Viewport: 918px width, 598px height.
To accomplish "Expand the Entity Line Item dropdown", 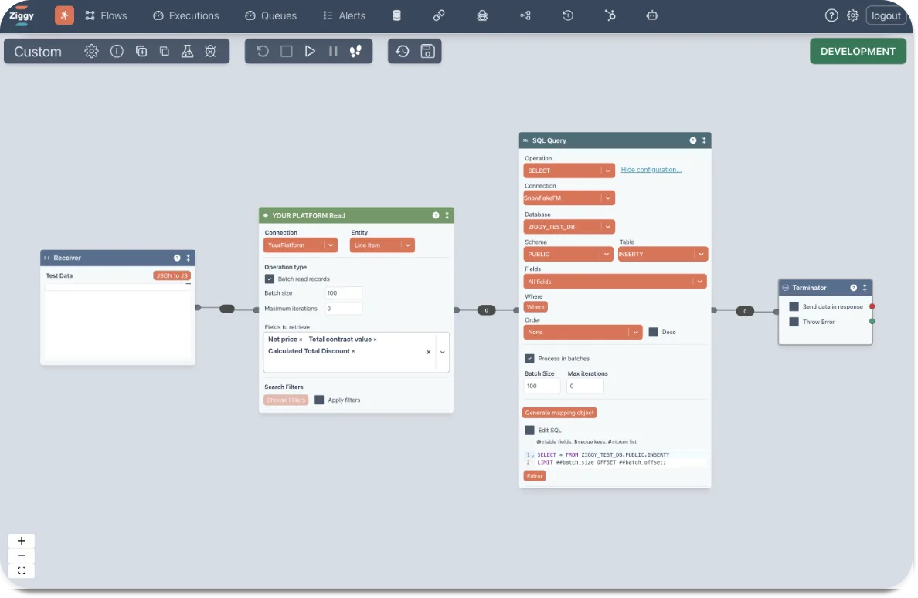I will pos(382,245).
